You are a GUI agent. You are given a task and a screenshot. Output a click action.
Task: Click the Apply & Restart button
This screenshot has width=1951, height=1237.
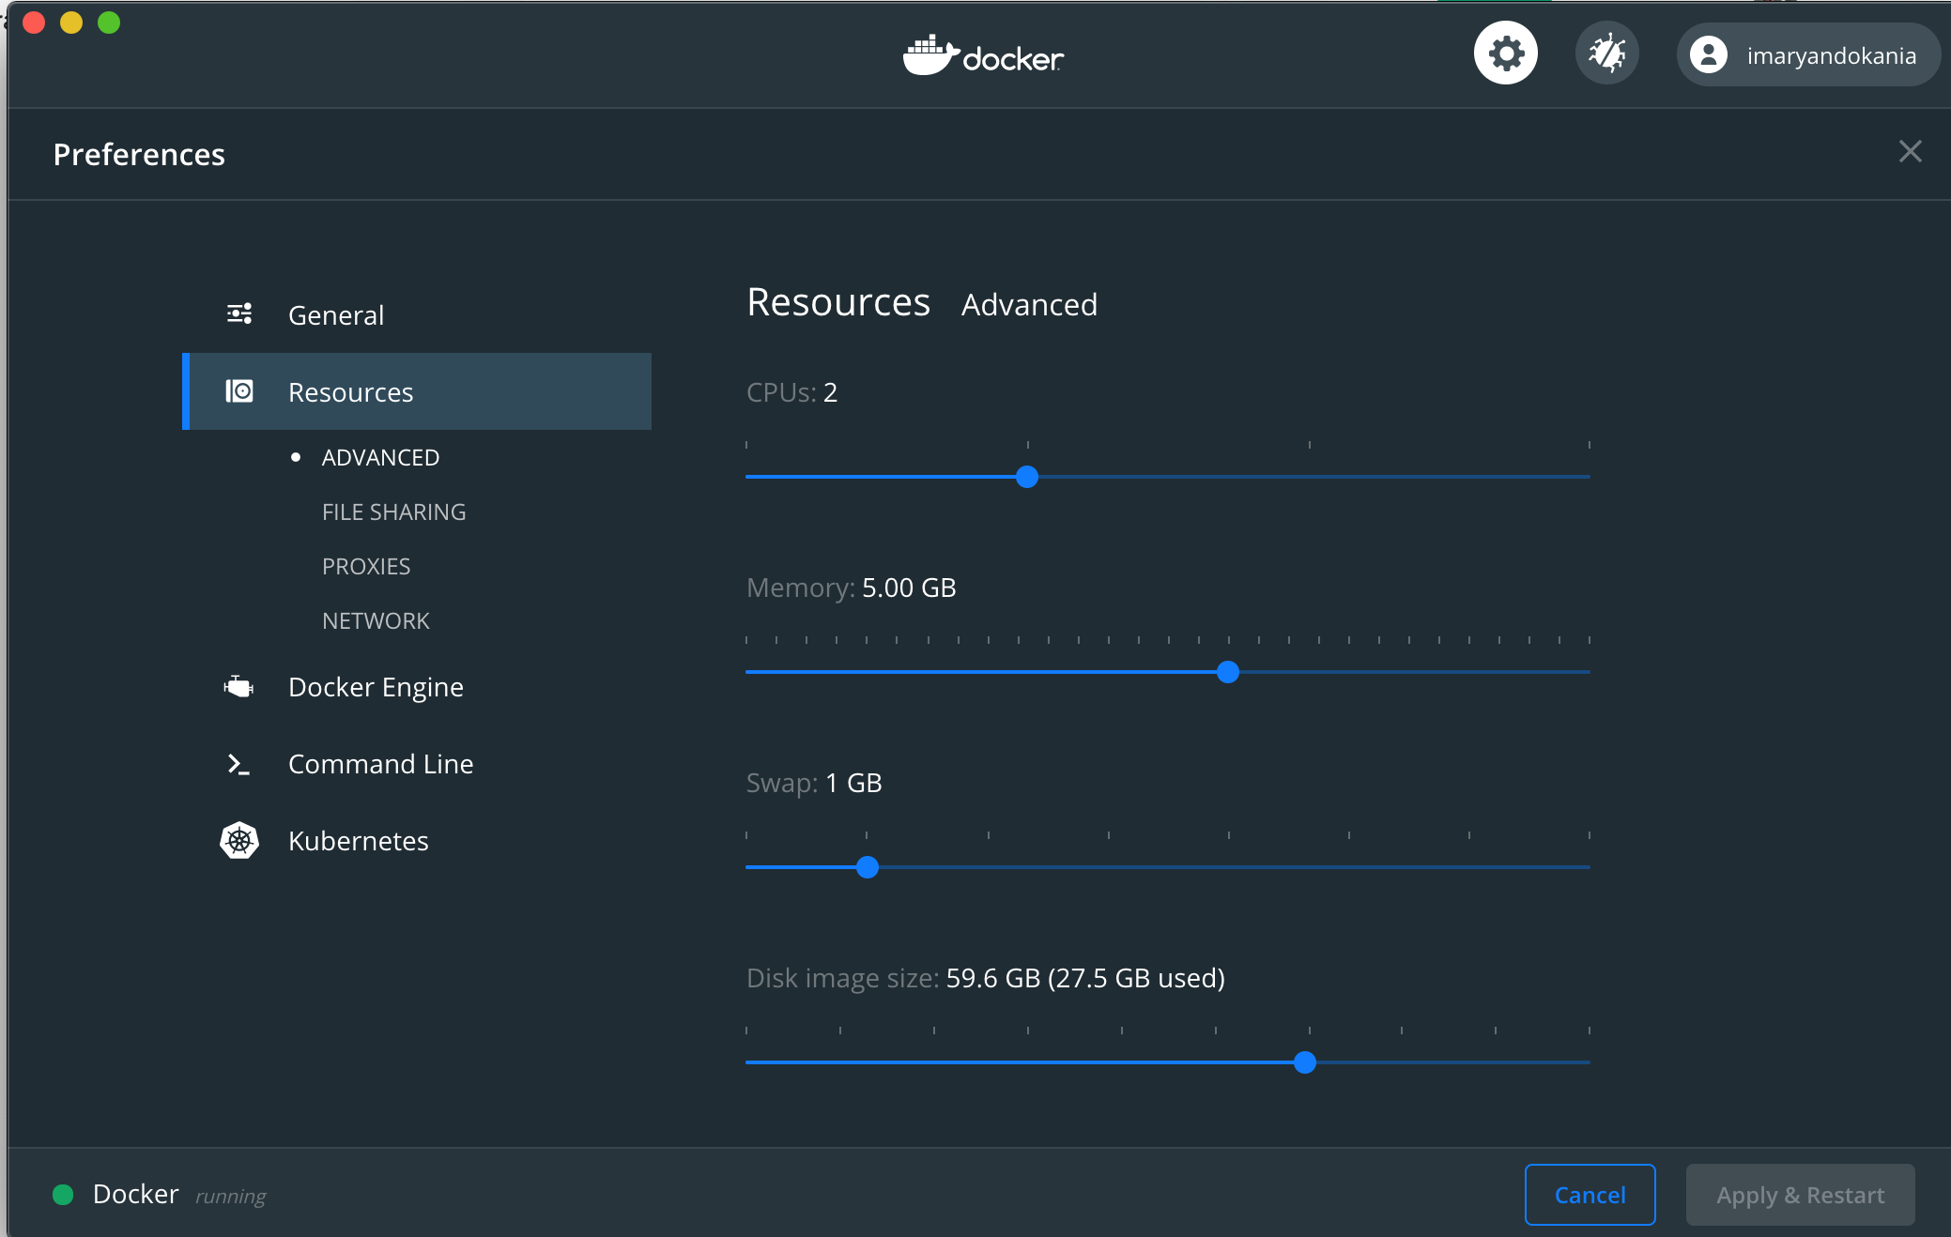pos(1800,1195)
